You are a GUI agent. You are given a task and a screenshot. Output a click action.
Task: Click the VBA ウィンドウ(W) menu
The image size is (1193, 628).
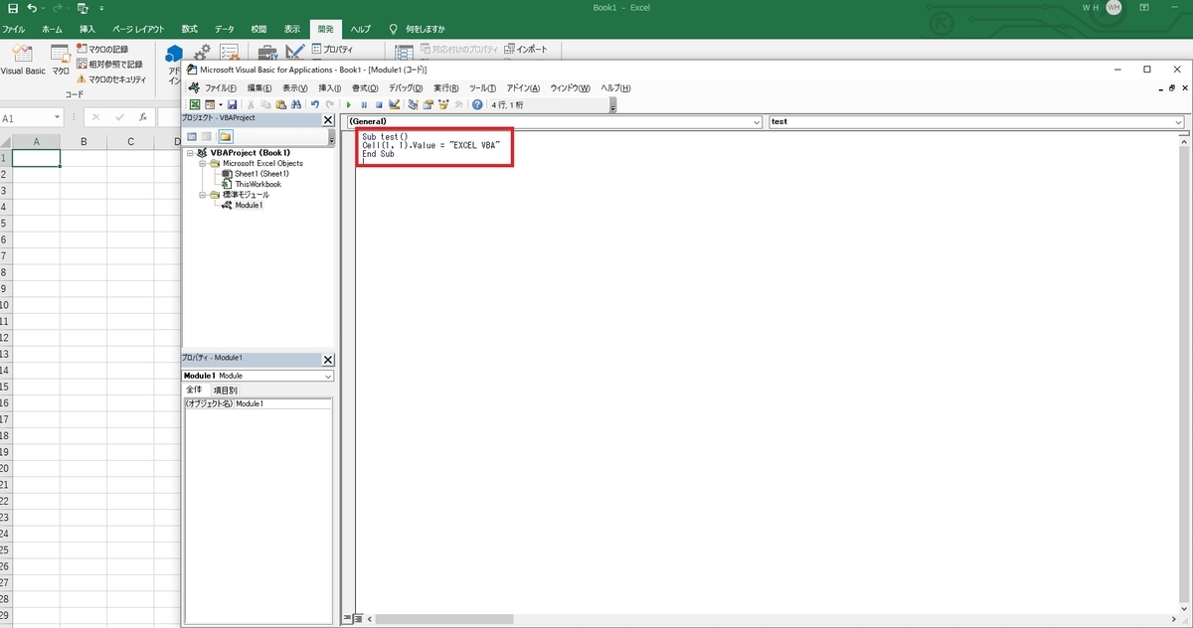point(570,87)
